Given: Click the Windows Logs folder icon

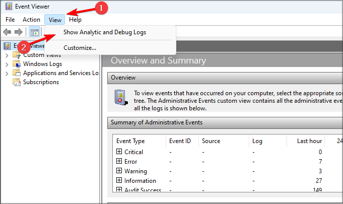Looking at the screenshot, I should [17, 64].
